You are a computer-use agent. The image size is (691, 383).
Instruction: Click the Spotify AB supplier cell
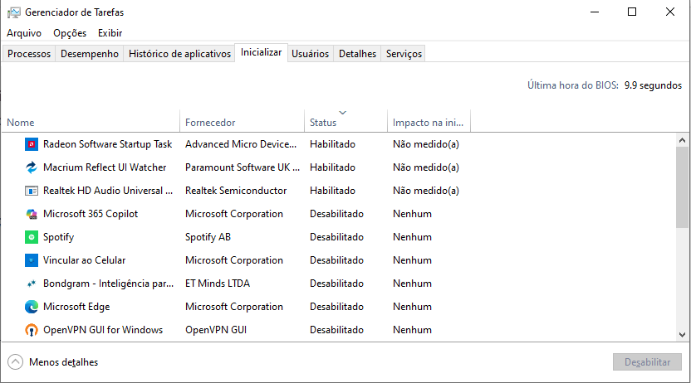[208, 237]
